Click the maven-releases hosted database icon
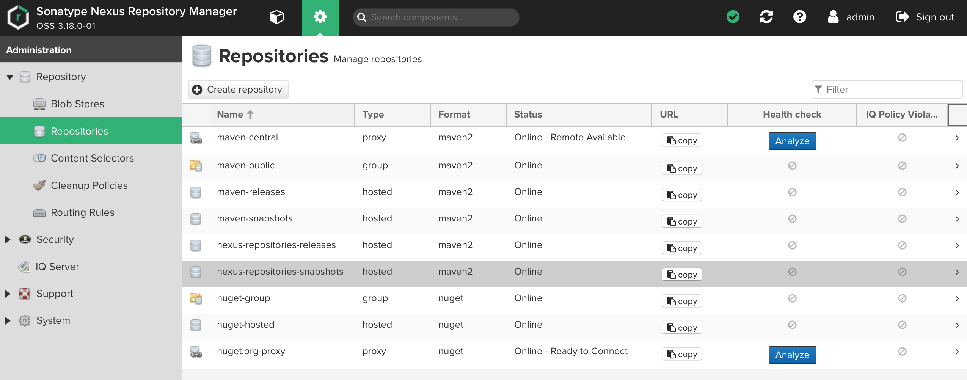Viewport: 967px width, 380px height. pos(196,192)
